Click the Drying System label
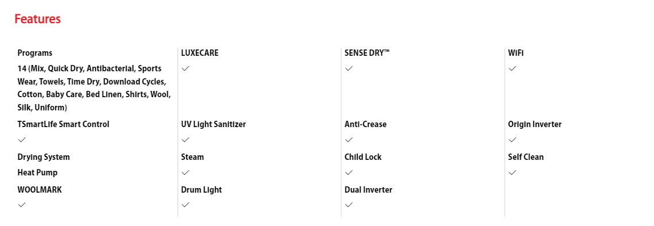This screenshot has width=654, height=226. coord(44,158)
